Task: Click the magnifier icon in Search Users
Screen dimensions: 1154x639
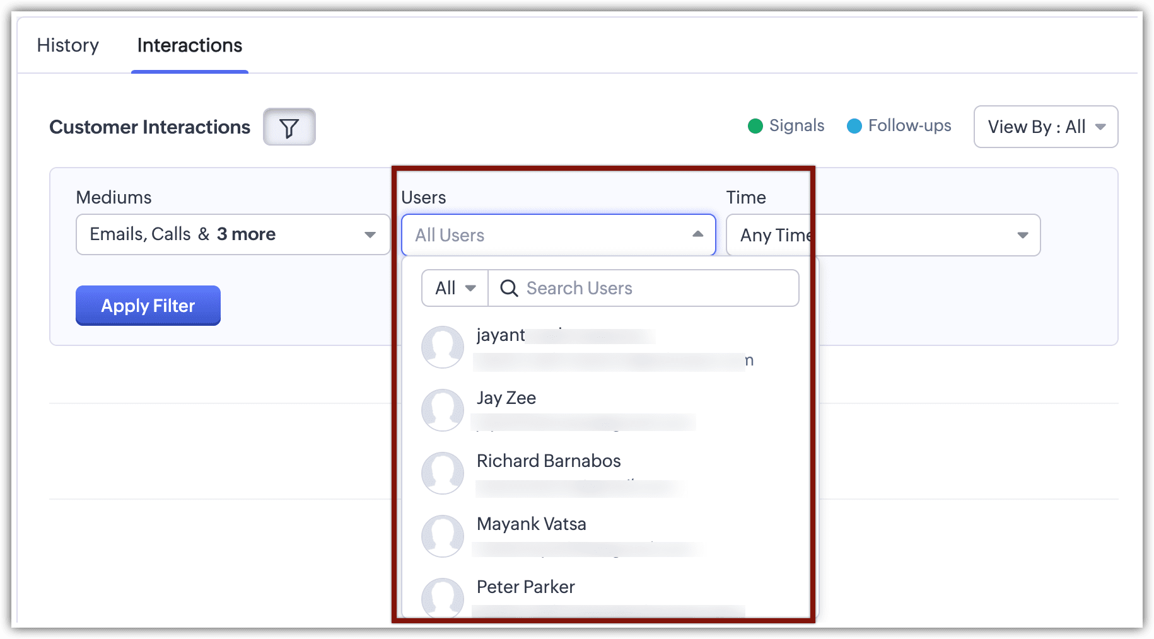Action: [508, 289]
